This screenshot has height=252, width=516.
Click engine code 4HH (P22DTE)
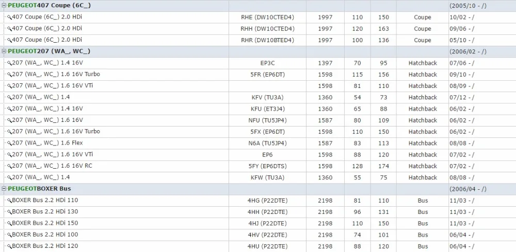tap(267, 212)
